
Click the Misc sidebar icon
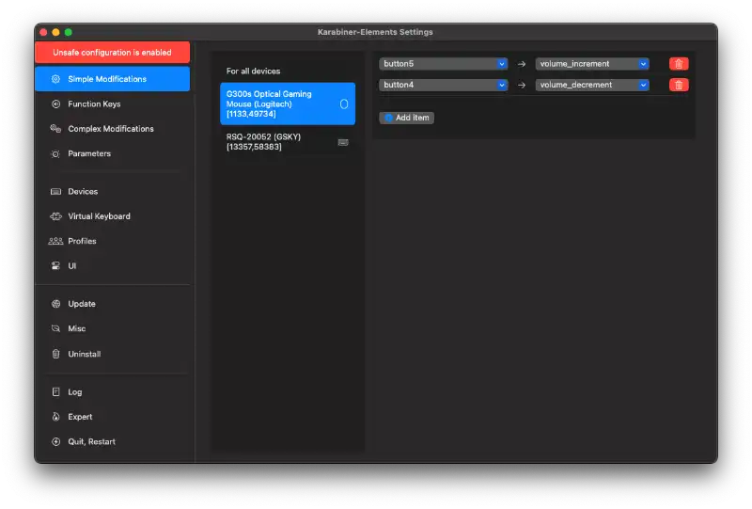point(55,328)
